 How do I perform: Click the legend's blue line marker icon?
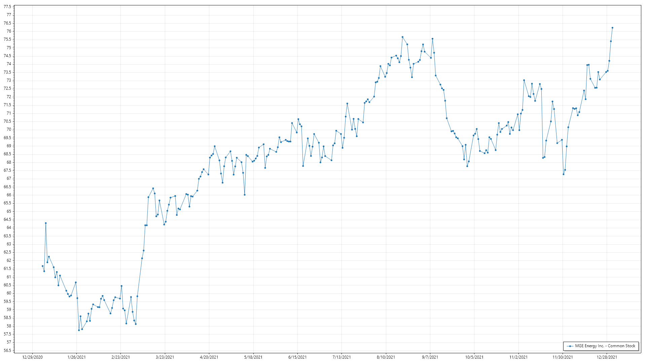(x=570, y=346)
